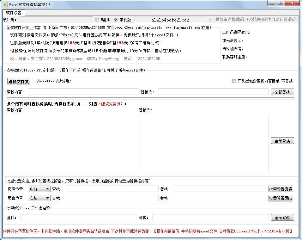
Task: Minimize the Excel replace tool window
Action: click(x=272, y=3)
